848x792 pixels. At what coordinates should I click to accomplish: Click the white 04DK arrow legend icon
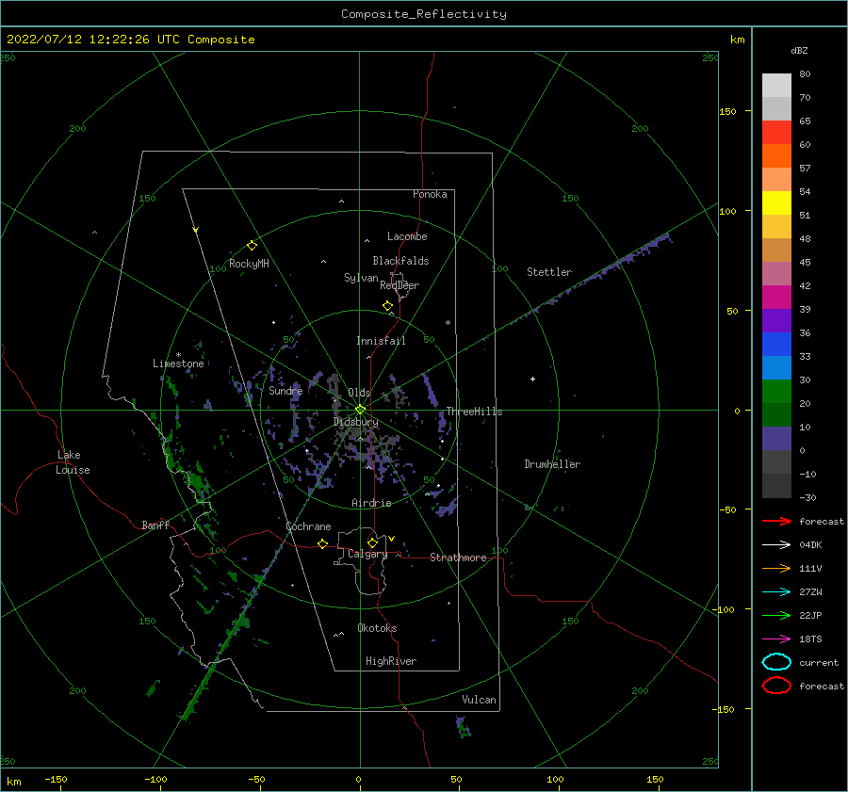tap(776, 544)
